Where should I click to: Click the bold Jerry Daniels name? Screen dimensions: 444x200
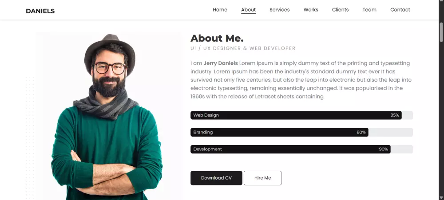click(x=221, y=63)
